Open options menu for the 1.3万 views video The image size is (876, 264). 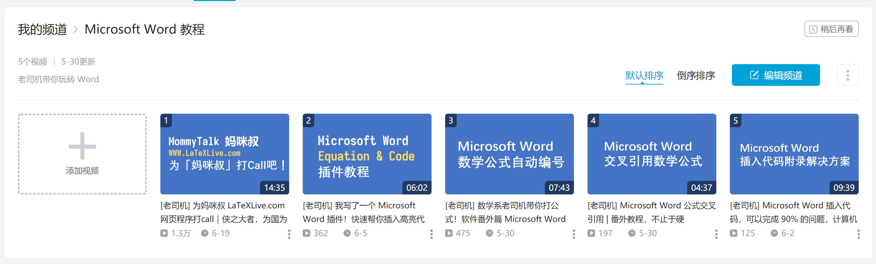(x=289, y=234)
